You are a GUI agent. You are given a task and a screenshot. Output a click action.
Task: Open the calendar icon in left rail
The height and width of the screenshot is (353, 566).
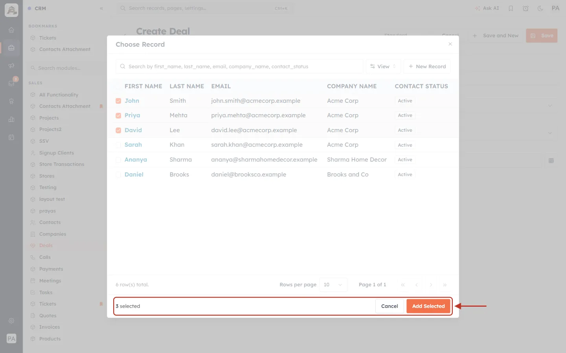(11, 138)
